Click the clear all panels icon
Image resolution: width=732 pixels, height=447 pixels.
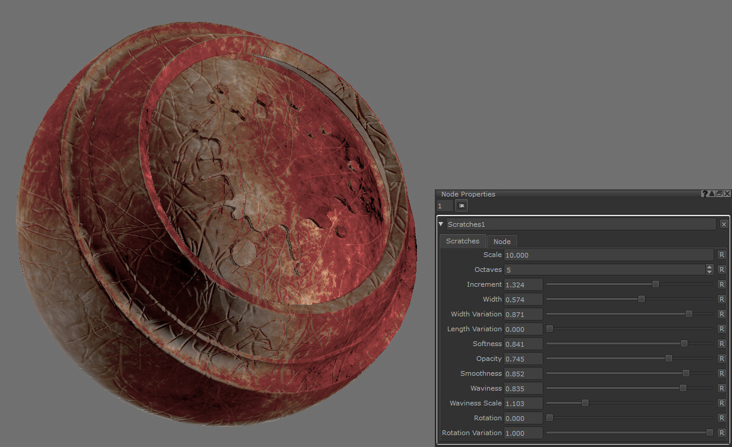pos(462,206)
